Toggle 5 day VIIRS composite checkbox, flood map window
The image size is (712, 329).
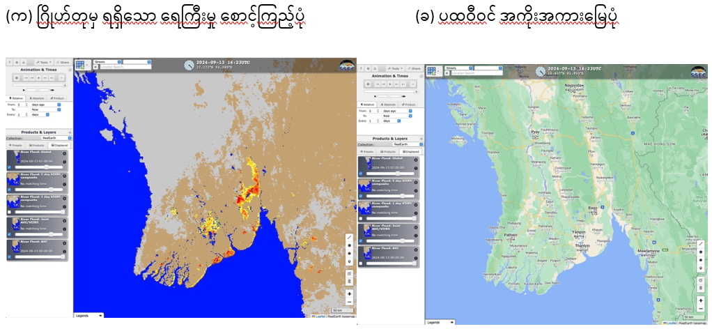point(9,190)
